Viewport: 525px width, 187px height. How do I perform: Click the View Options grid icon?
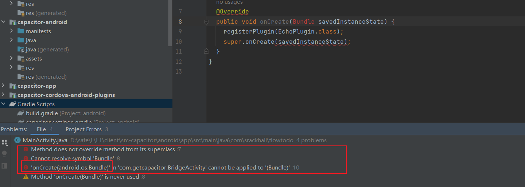pyautogui.click(x=4, y=142)
